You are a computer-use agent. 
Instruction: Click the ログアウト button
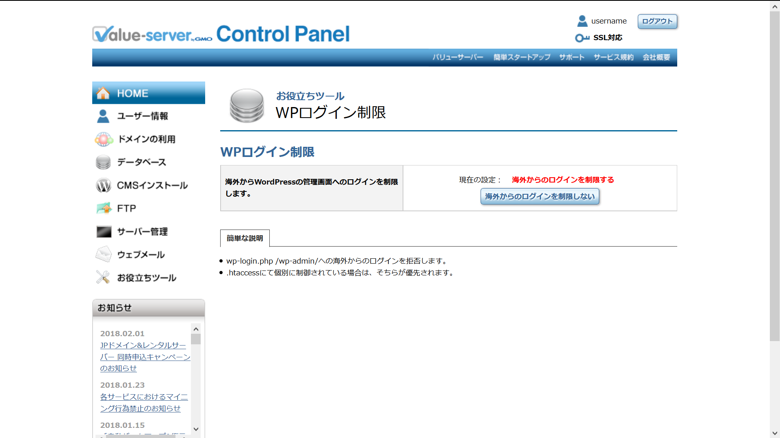657,21
